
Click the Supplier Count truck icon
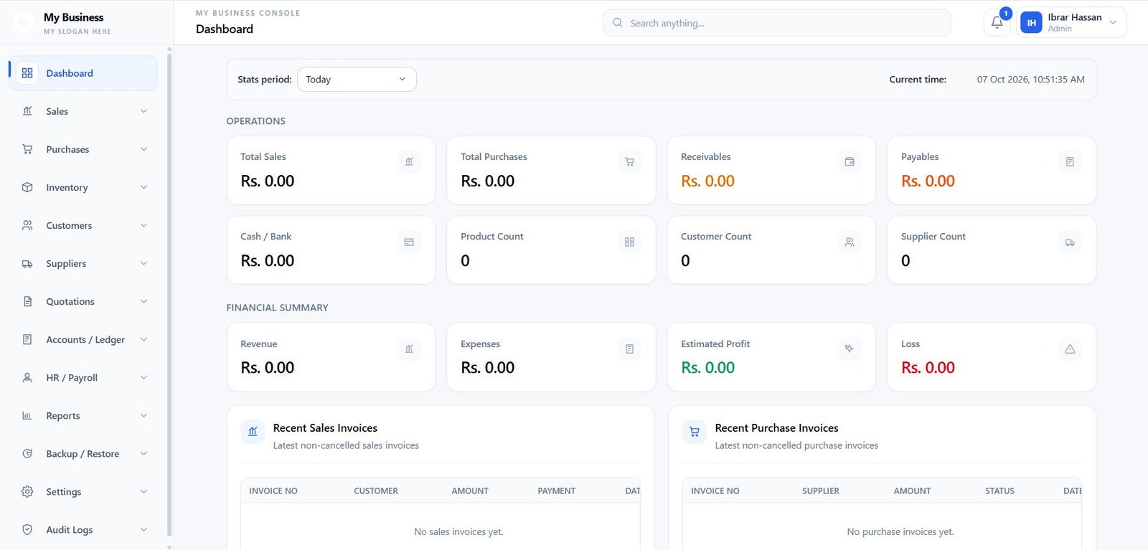(1070, 242)
